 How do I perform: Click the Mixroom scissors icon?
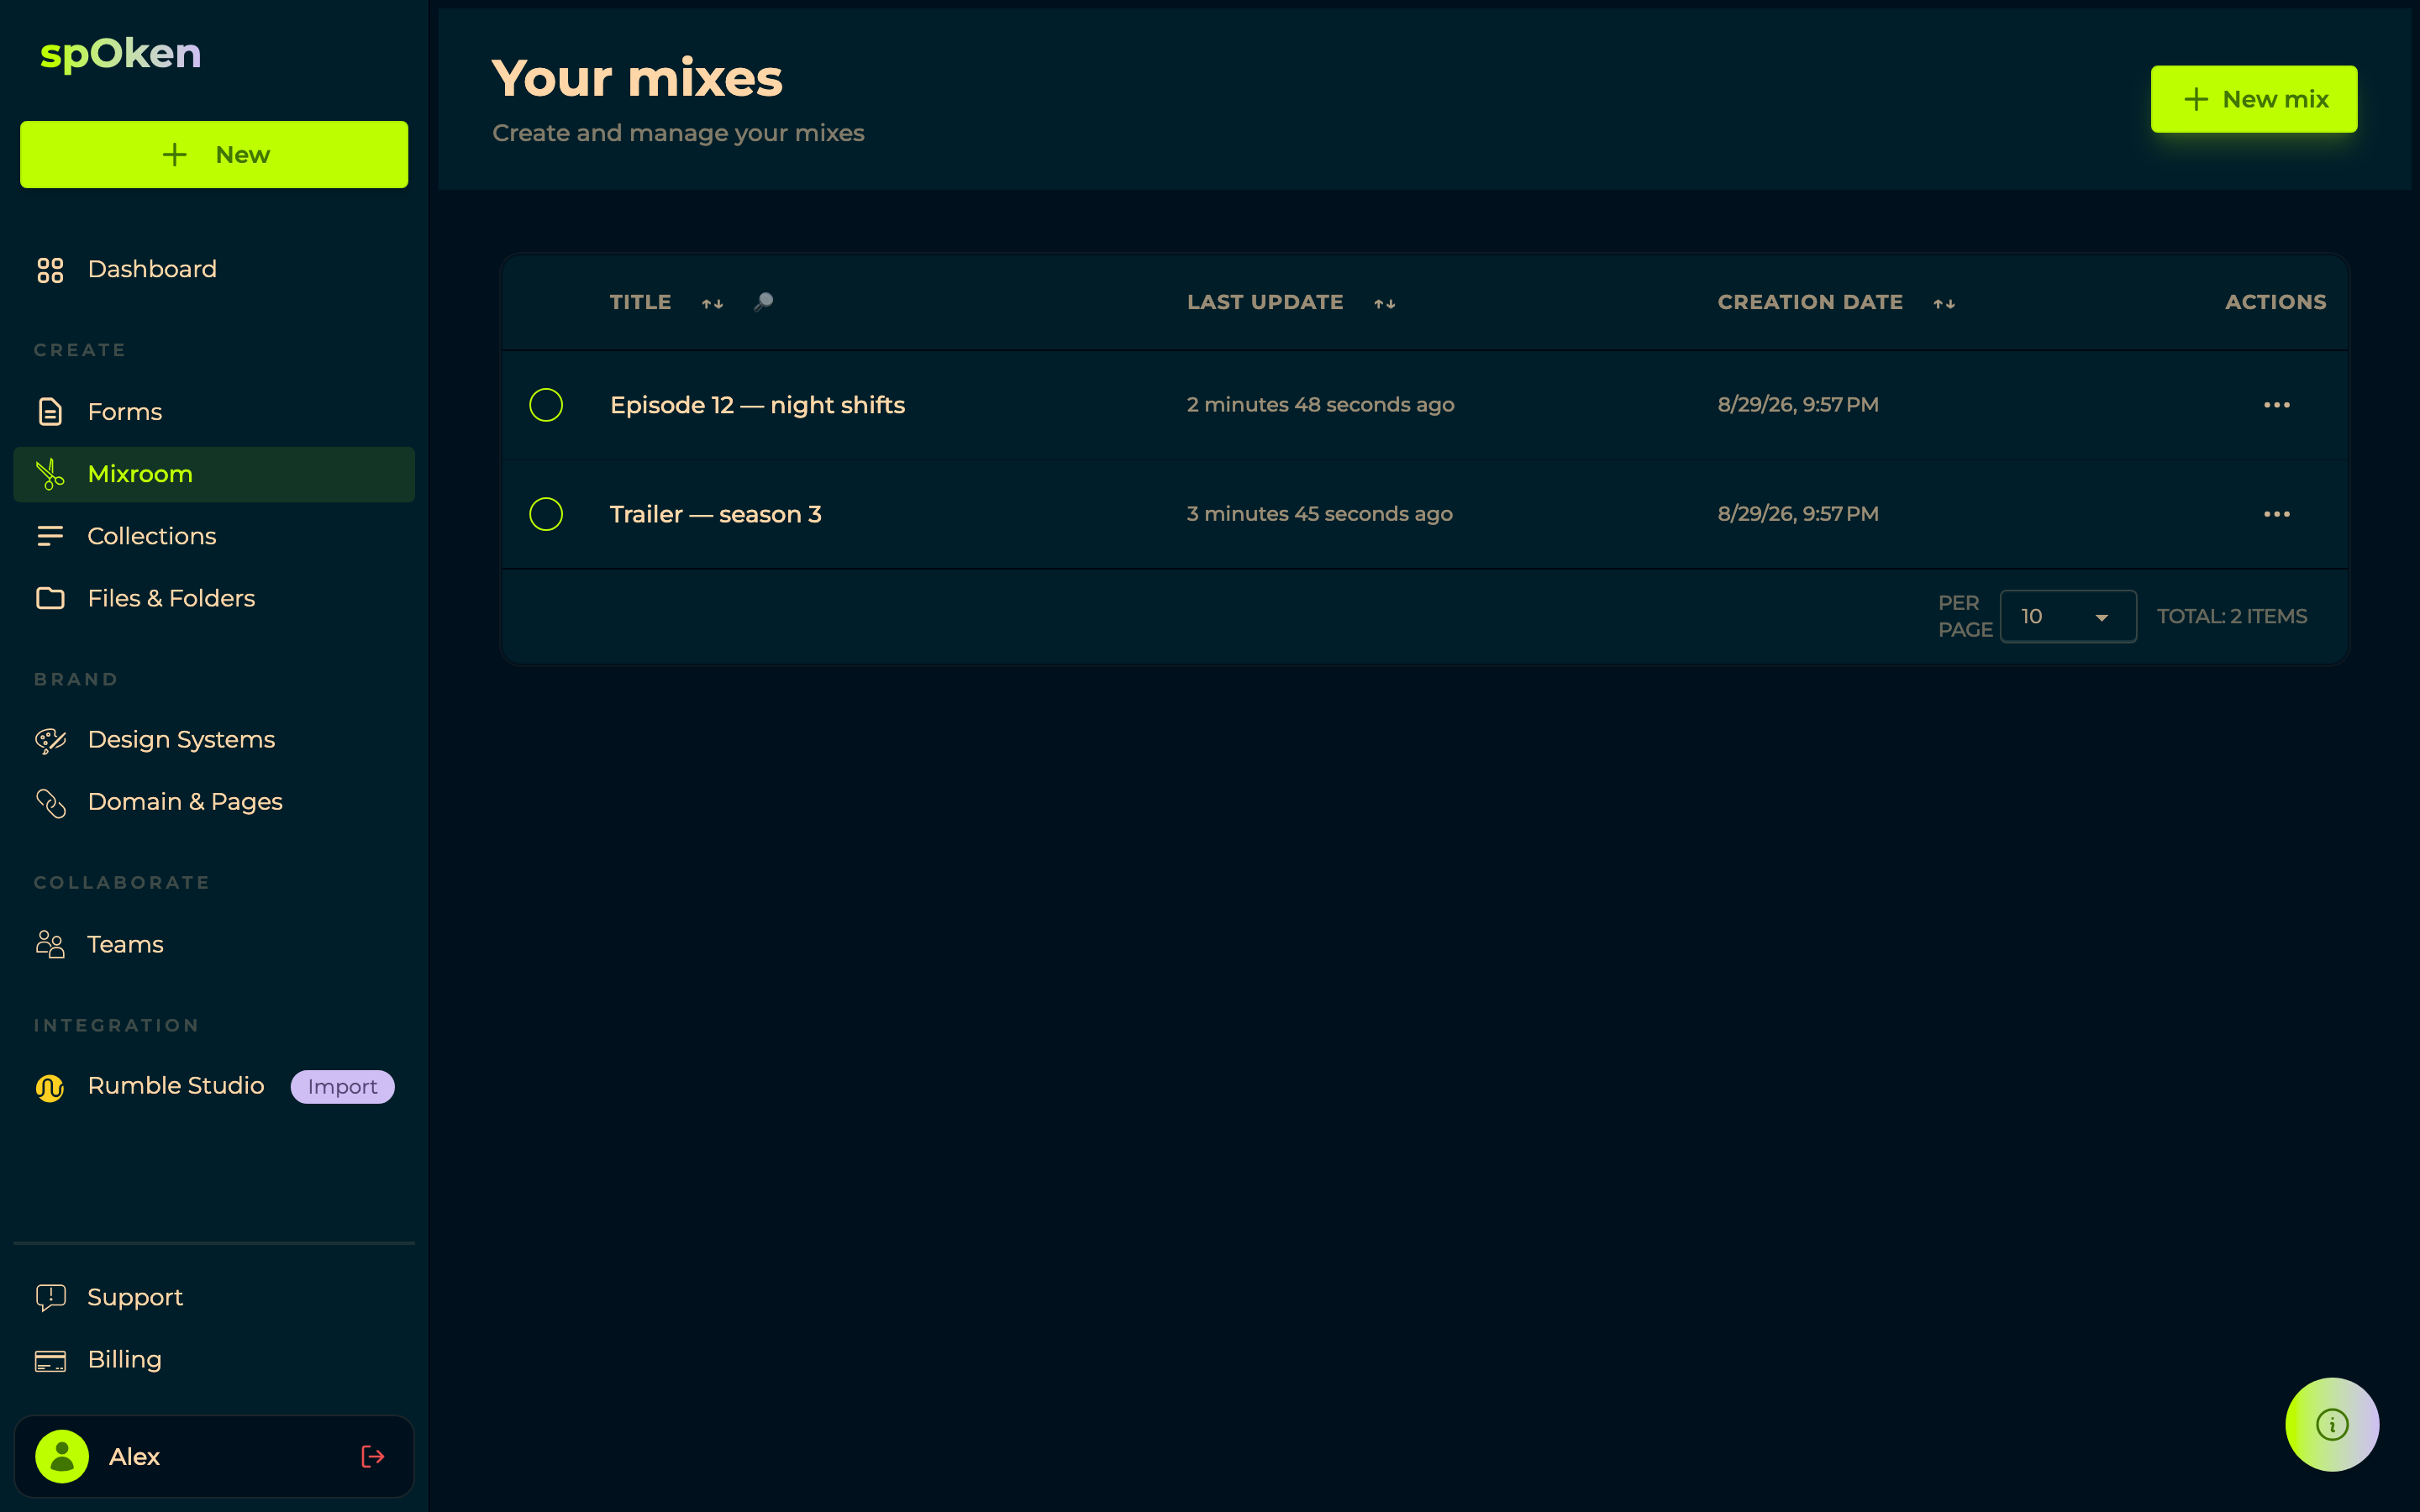click(x=50, y=474)
